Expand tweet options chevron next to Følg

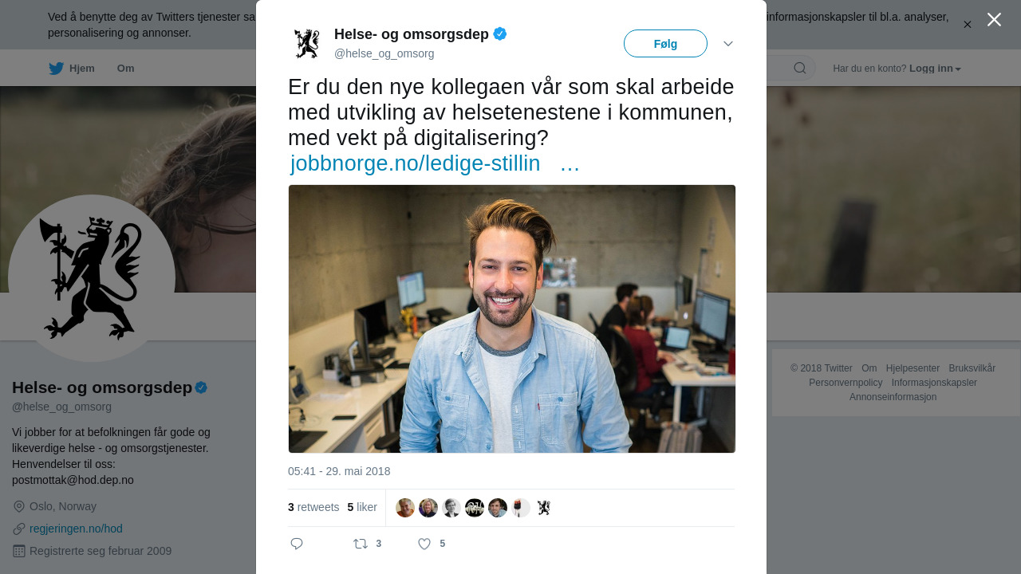coord(728,44)
